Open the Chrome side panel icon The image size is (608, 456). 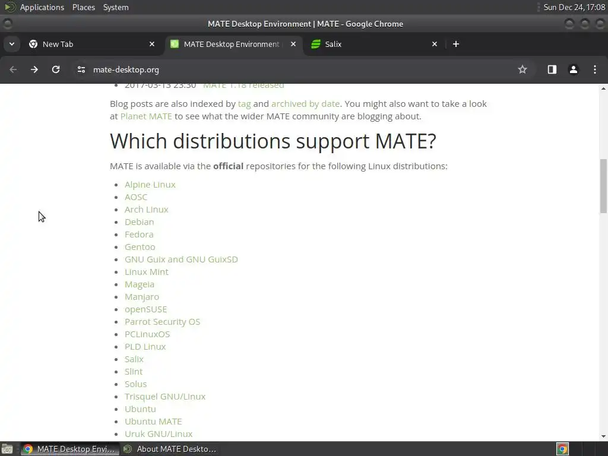tap(552, 69)
